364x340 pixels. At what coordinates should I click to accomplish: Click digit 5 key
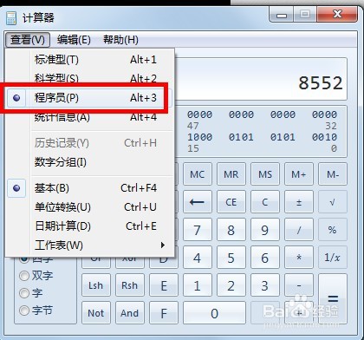(x=231, y=258)
